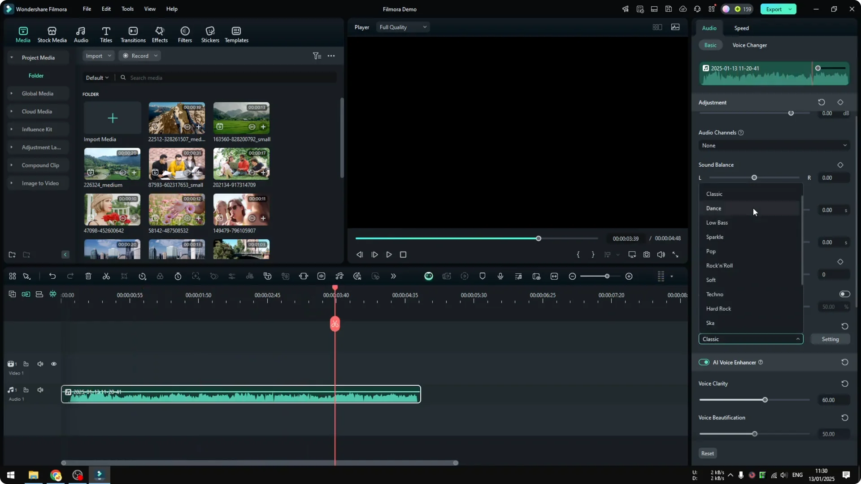This screenshot has height=484, width=861.
Task: Open the Audio Channels None dropdown
Action: 774,146
